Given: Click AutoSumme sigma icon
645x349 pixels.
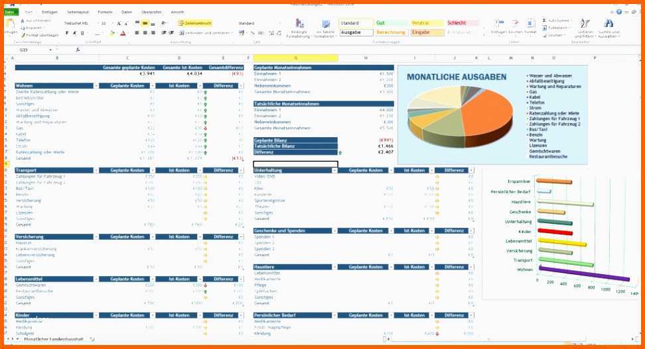Looking at the screenshot, I should tap(544, 20).
